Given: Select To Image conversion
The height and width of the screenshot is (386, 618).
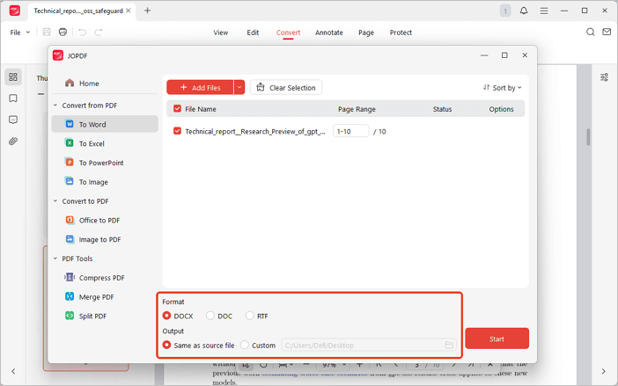Looking at the screenshot, I should click(x=105, y=182).
